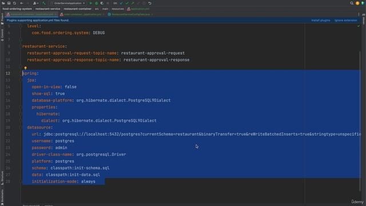Open Search Everywhere magnifier icon

tap(352, 3)
